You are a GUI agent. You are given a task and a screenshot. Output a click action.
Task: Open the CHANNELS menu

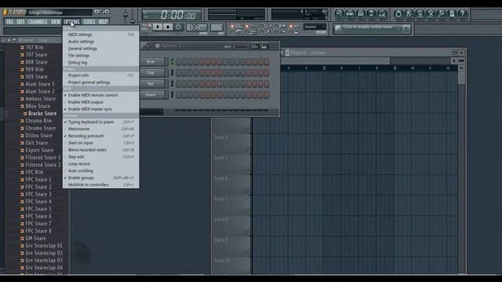click(38, 22)
